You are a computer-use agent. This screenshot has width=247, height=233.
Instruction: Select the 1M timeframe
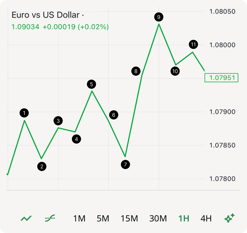click(79, 218)
